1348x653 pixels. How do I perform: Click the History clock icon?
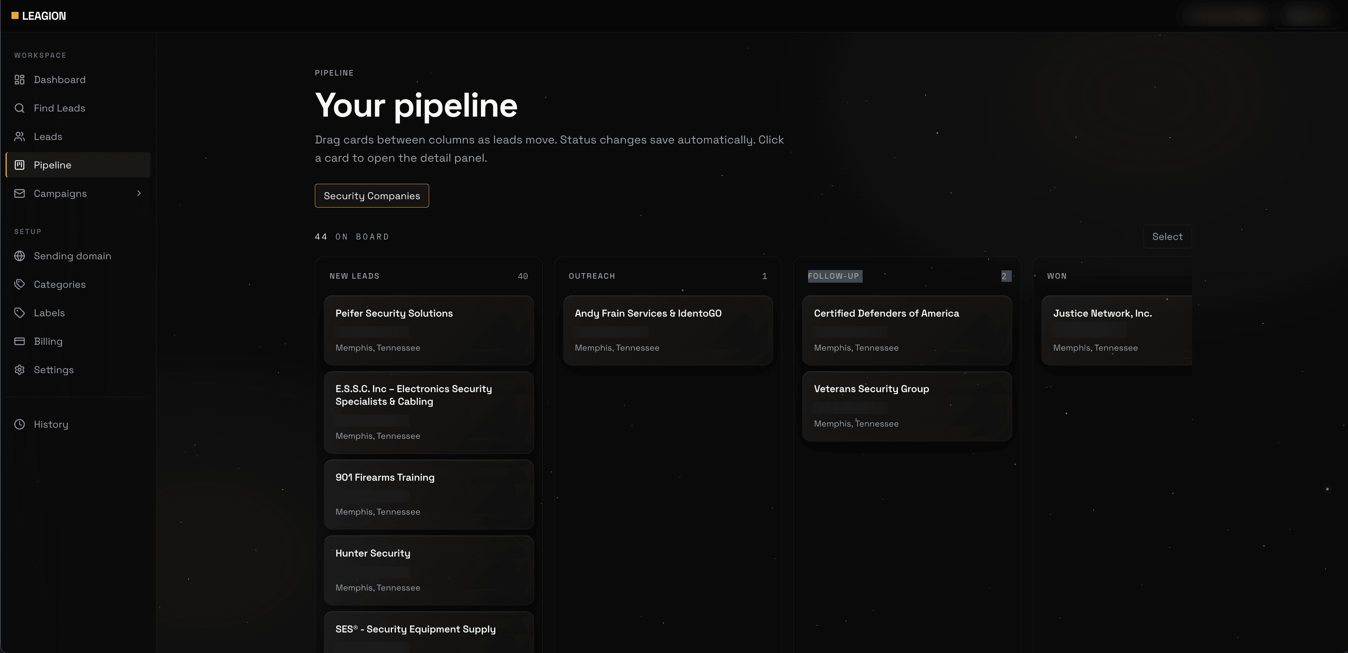pos(19,424)
